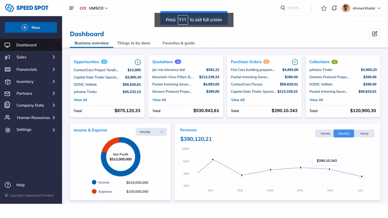Click the notifications bell icon
This screenshot has height=218, width=388.
point(334,8)
